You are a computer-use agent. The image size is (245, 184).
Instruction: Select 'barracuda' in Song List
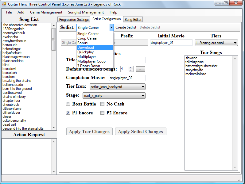point(10,45)
